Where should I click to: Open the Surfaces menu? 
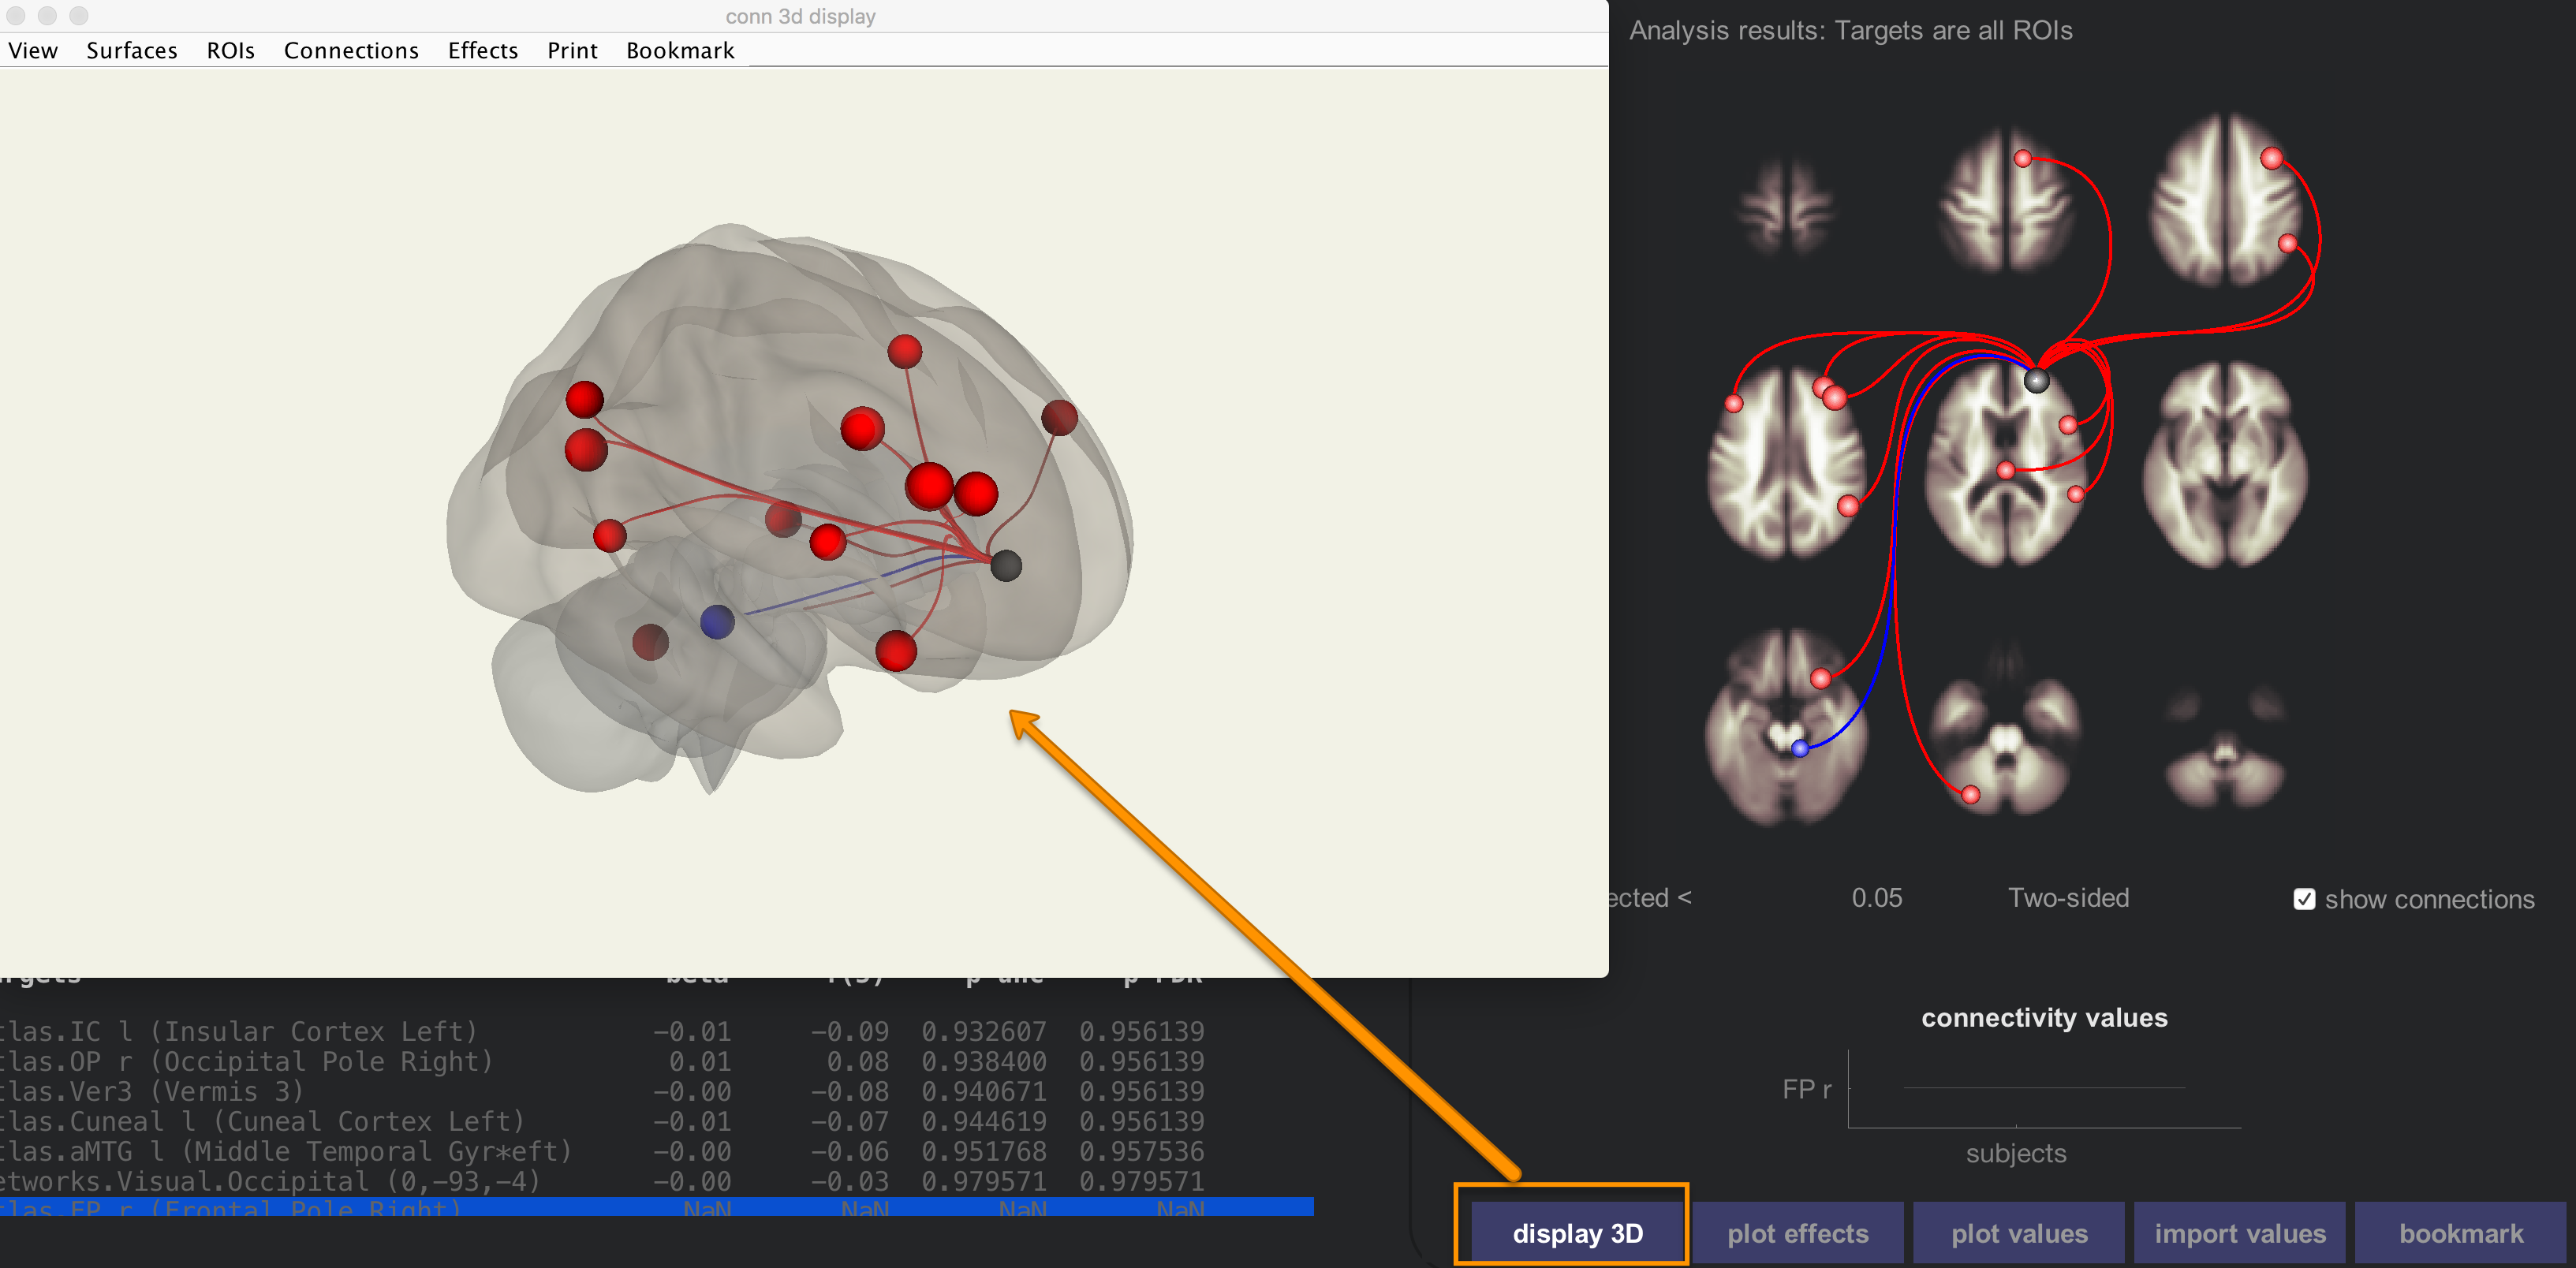pos(131,50)
